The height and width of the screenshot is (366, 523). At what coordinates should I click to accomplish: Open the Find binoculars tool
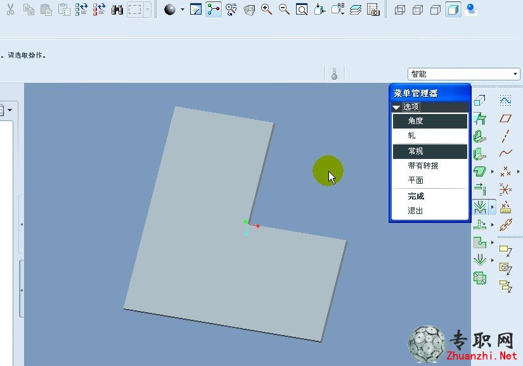pos(117,9)
